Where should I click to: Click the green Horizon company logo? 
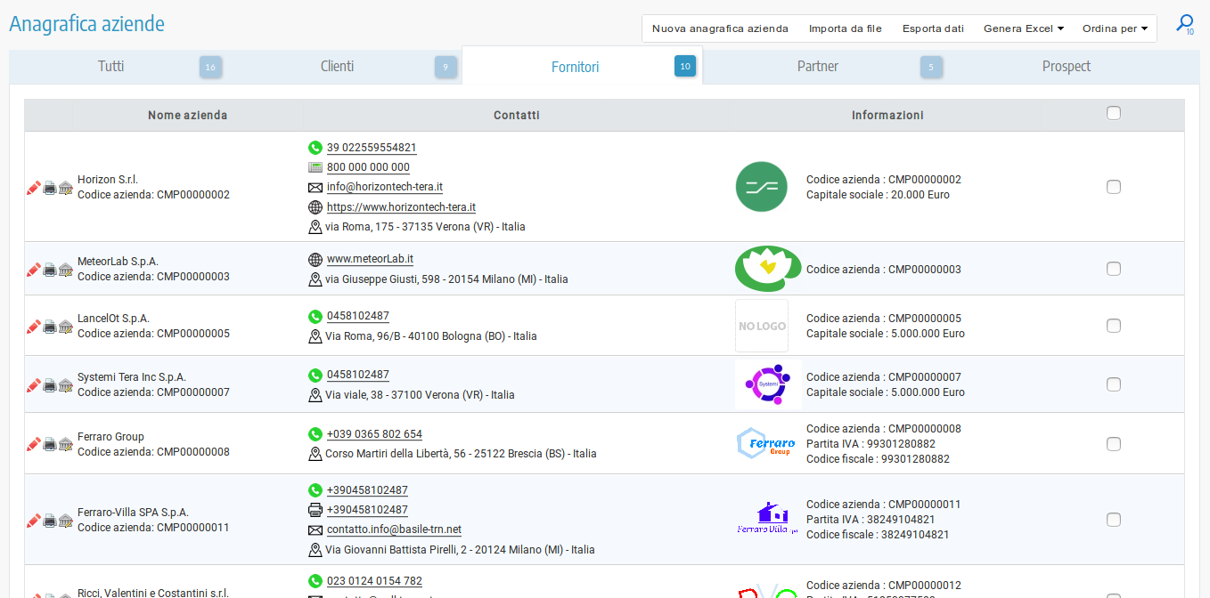pos(762,187)
